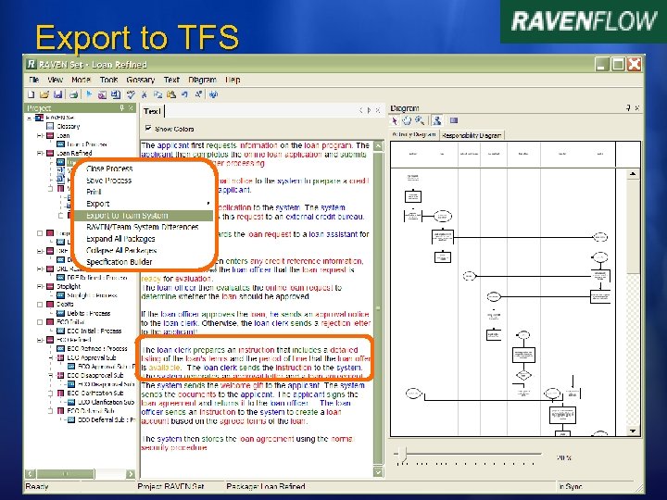Screen dimensions: 667x500
Task: Toggle the Show Colors checkbox
Action: tap(148, 128)
